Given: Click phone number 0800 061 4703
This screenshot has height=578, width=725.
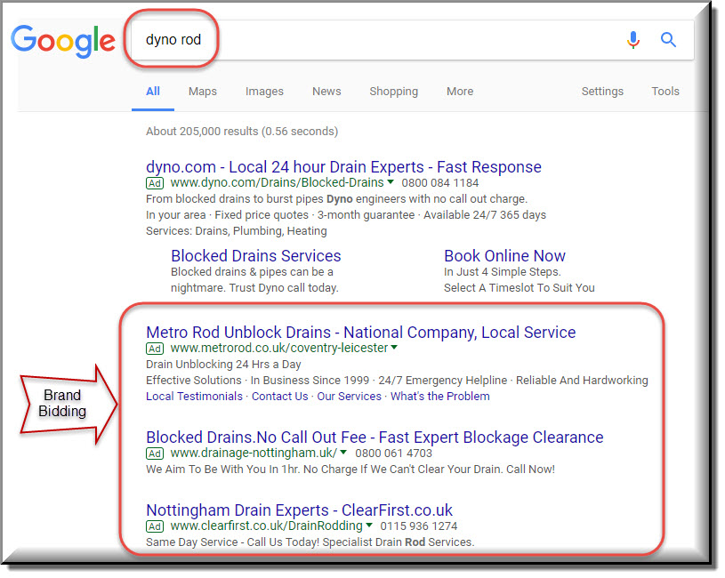Looking at the screenshot, I should tap(393, 454).
